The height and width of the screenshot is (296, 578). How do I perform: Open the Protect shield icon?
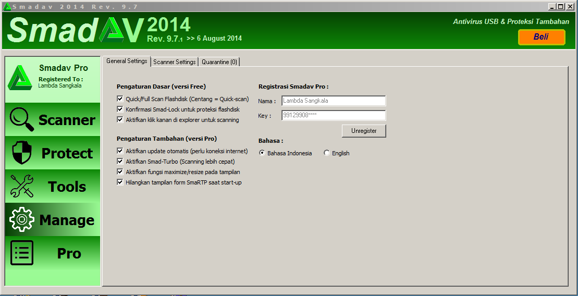pyautogui.click(x=22, y=153)
